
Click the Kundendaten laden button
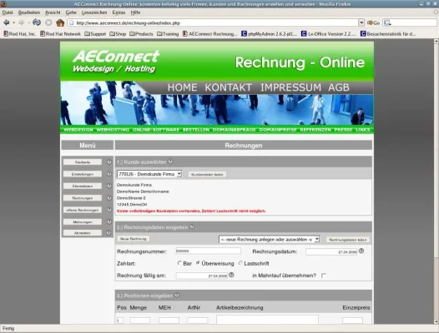tap(207, 175)
